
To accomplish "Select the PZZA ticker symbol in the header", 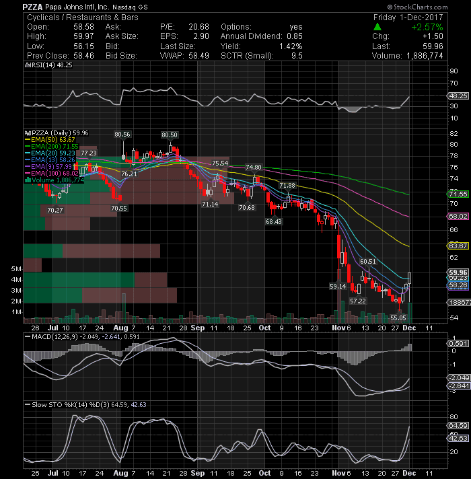I will [x=32, y=7].
